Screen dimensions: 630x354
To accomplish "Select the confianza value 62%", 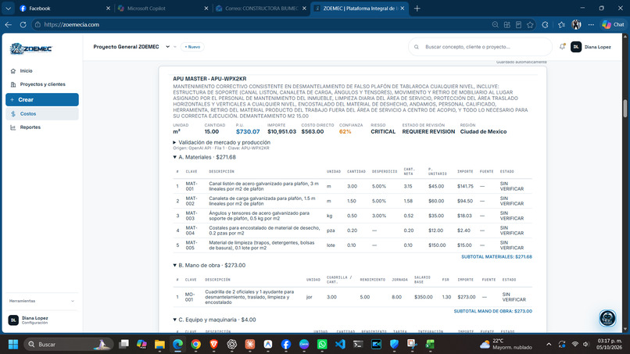I will 345,132.
